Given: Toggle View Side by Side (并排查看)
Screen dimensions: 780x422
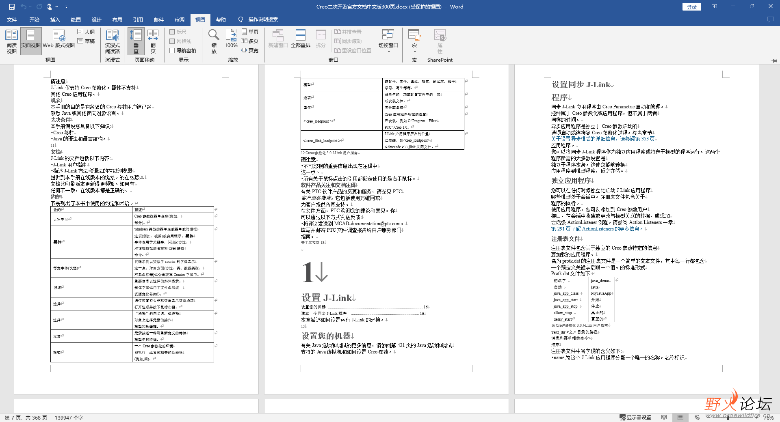Looking at the screenshot, I should coord(348,32).
